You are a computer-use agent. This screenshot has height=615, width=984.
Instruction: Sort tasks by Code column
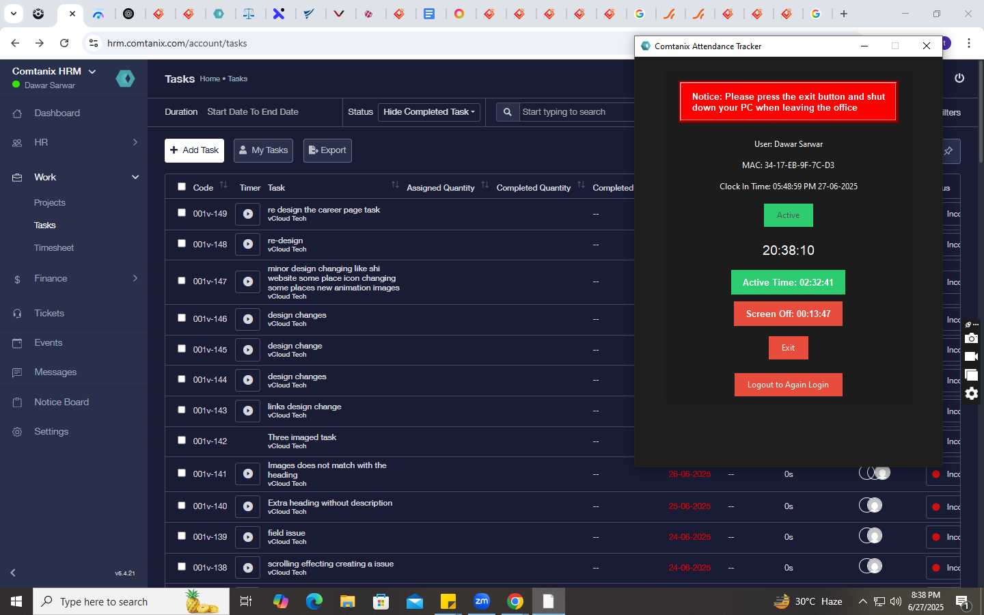click(x=223, y=186)
